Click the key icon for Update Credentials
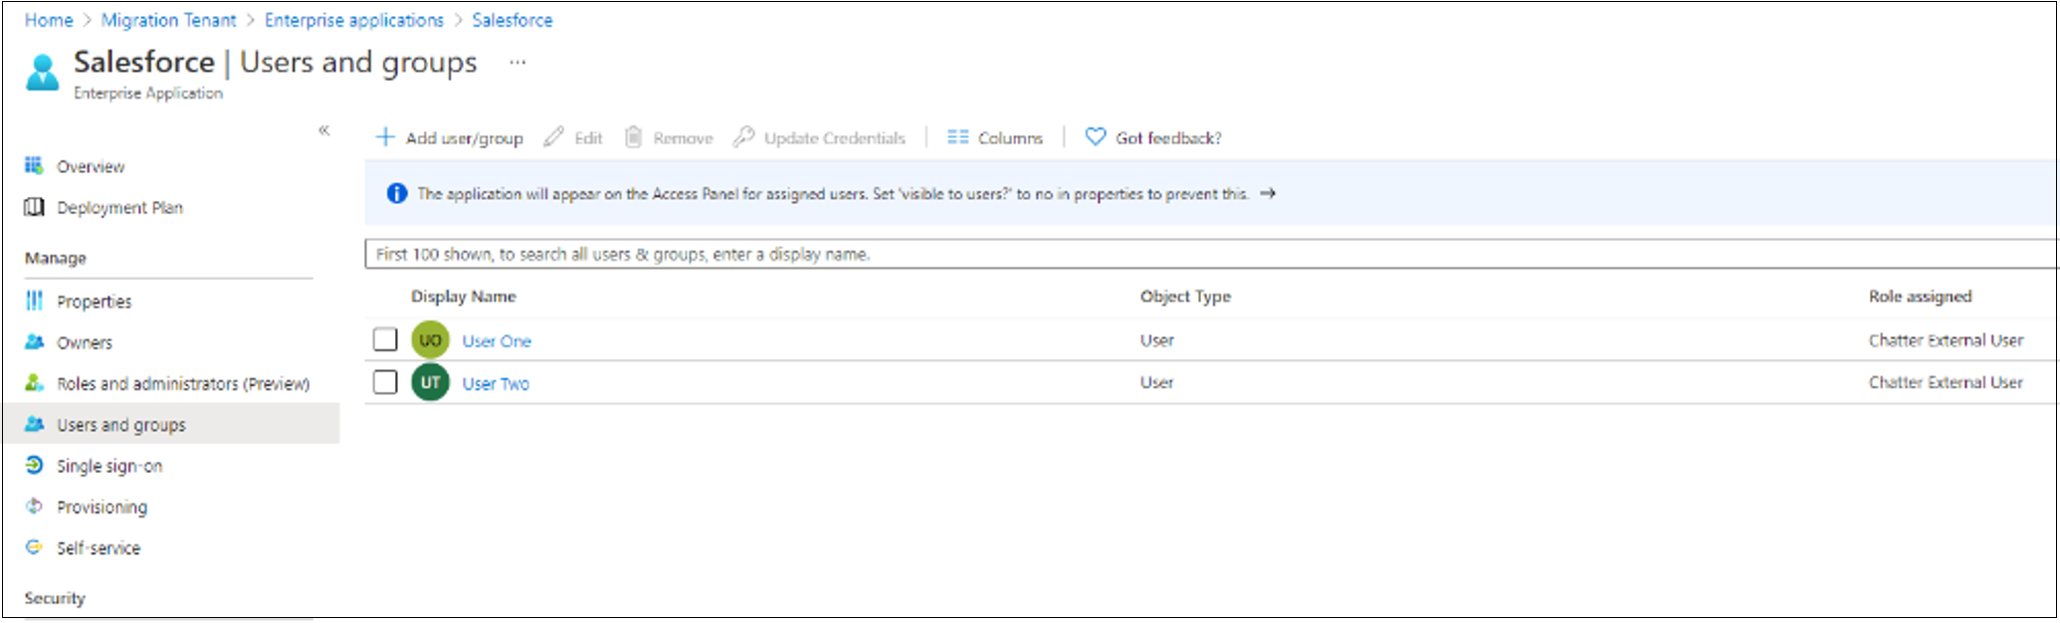 [742, 136]
